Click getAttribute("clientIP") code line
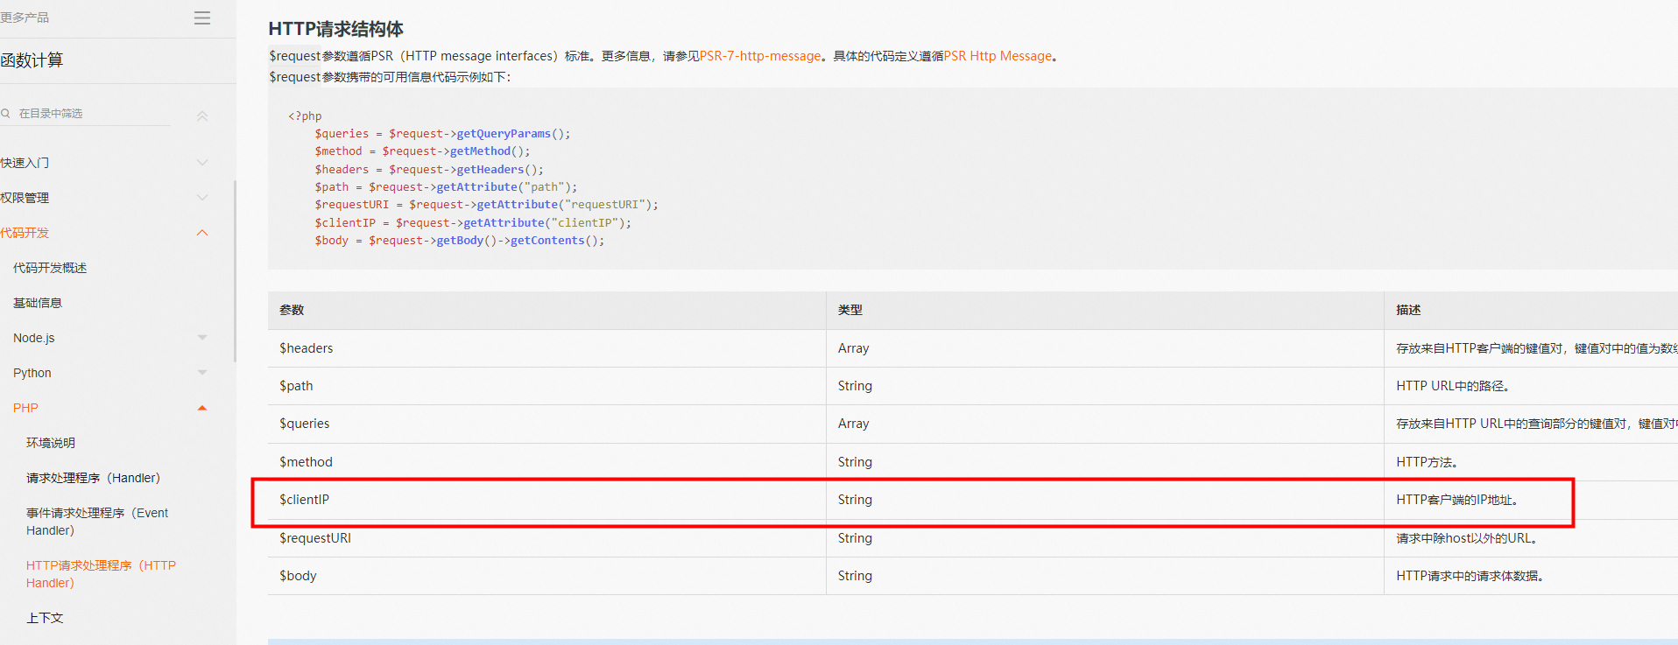Viewport: 1678px width, 645px height. tap(473, 223)
